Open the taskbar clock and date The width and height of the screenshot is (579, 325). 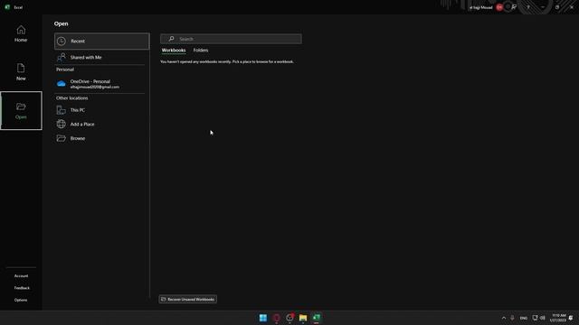coord(558,318)
